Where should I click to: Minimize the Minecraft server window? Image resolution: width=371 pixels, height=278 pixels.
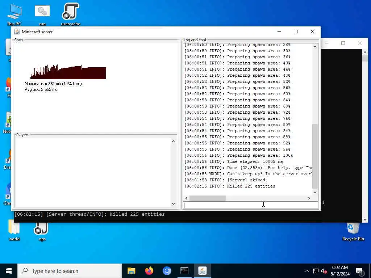click(279, 32)
